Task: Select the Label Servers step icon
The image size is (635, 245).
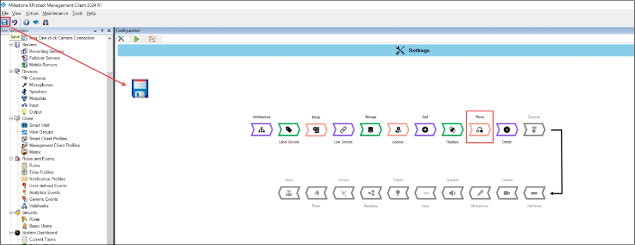Action: [288, 130]
